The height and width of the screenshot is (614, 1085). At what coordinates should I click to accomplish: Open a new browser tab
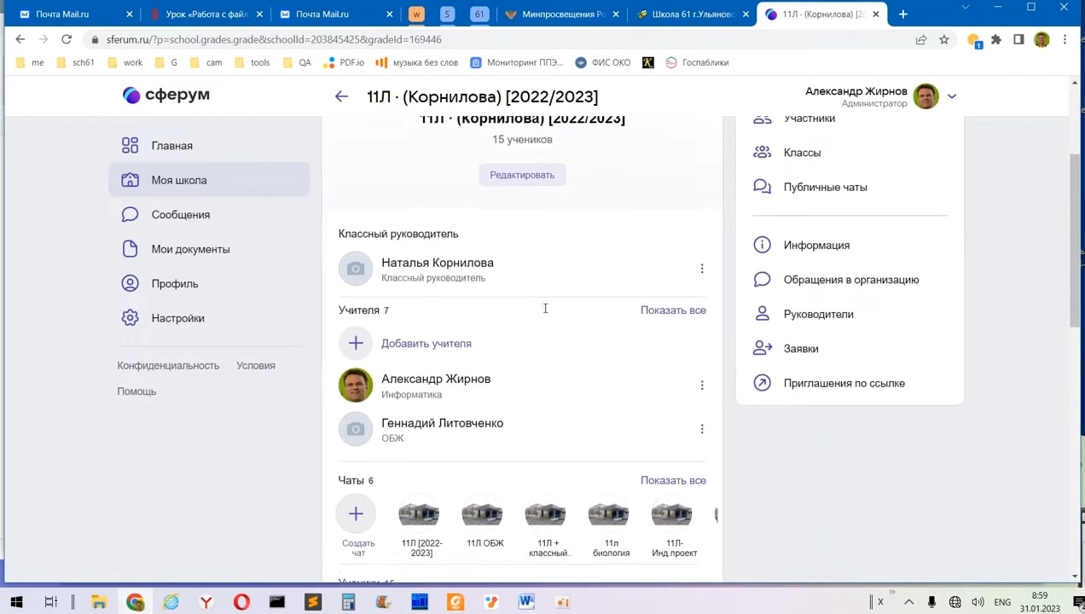point(903,14)
